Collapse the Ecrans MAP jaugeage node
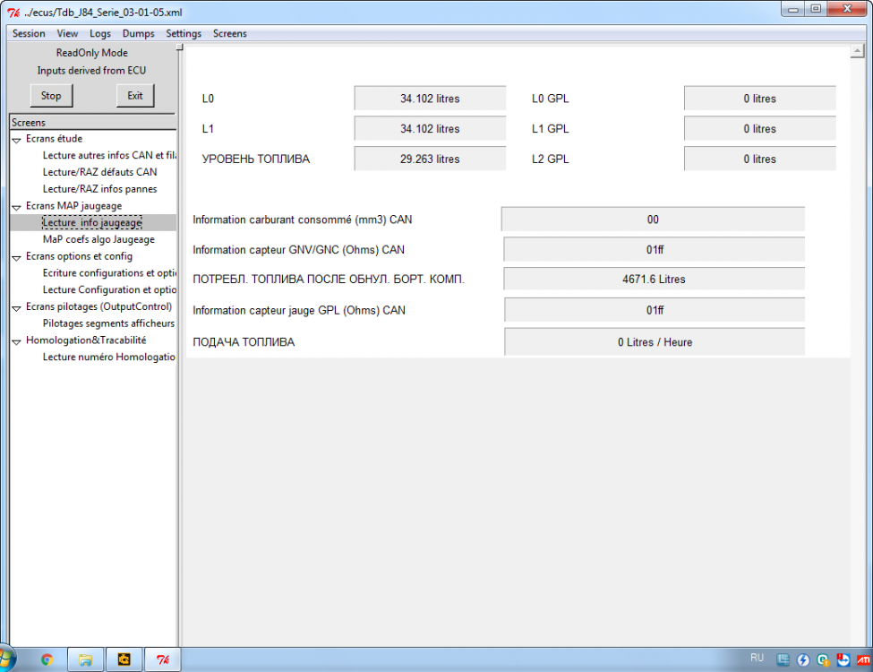This screenshot has width=873, height=672. [x=17, y=207]
